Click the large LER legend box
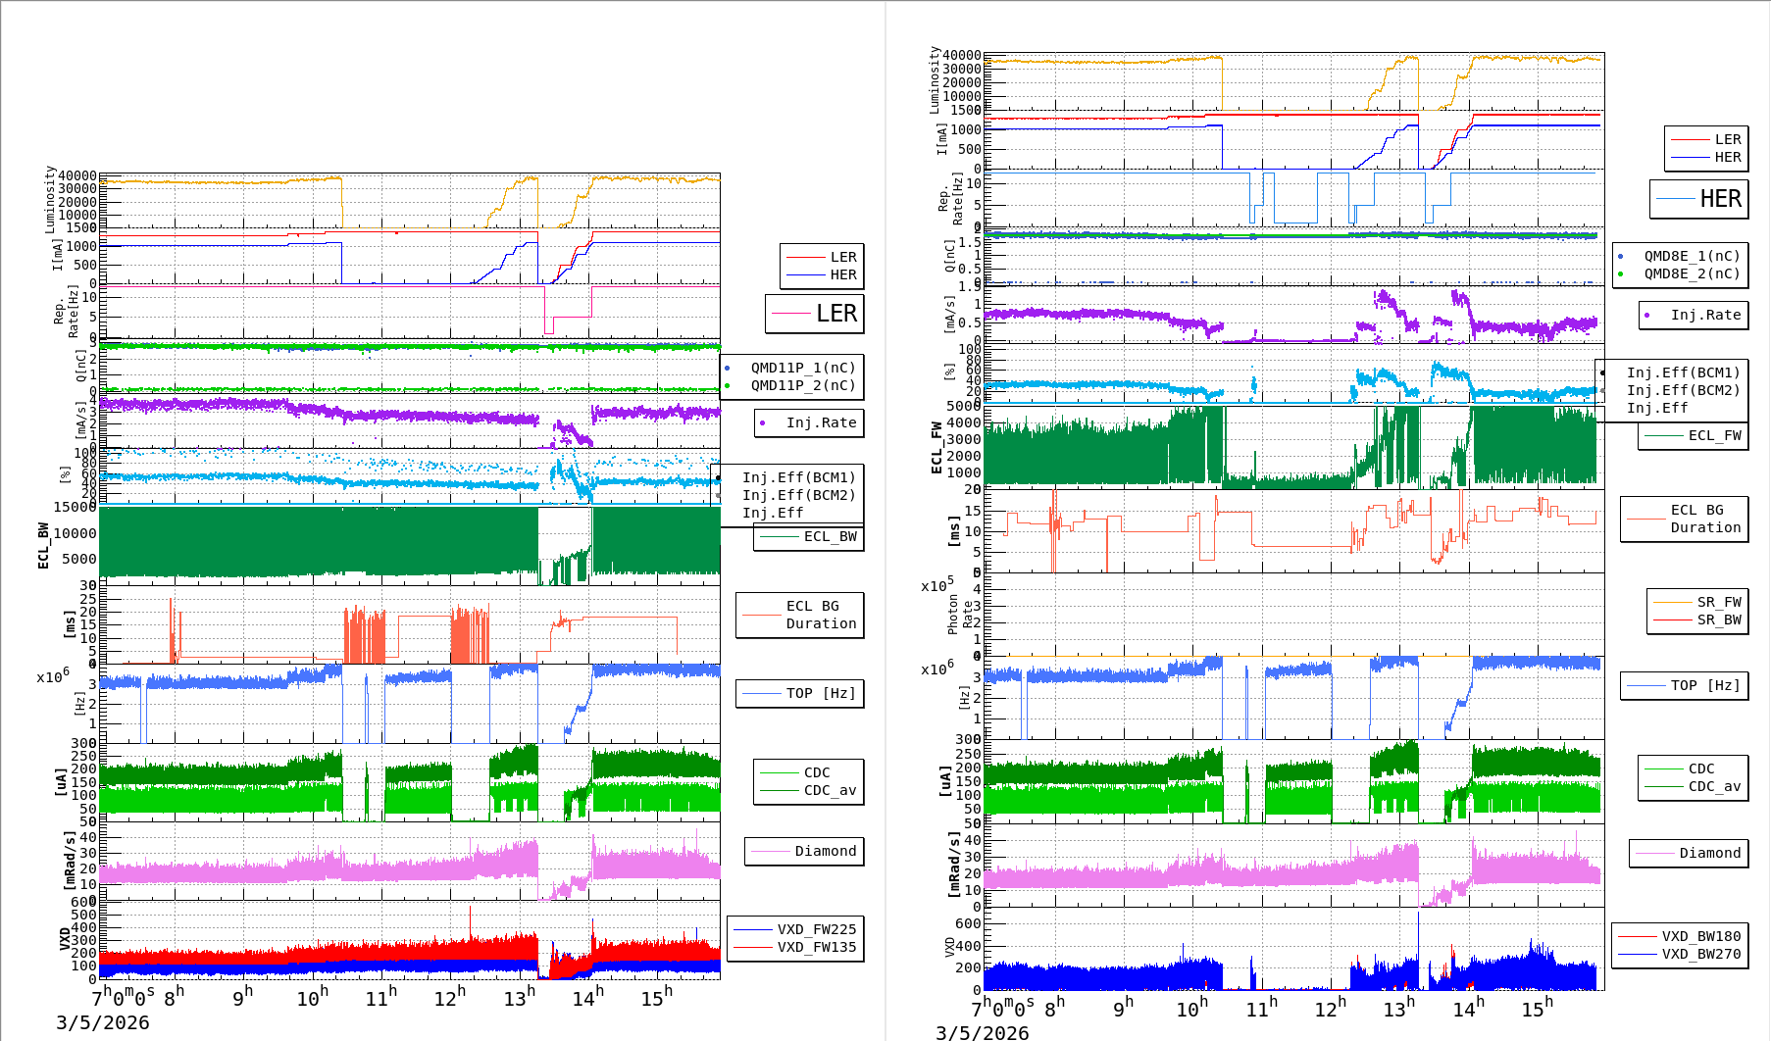This screenshot has height=1041, width=1771. point(814,314)
